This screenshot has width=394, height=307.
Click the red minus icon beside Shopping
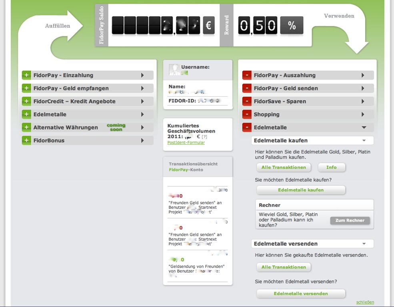(x=247, y=114)
